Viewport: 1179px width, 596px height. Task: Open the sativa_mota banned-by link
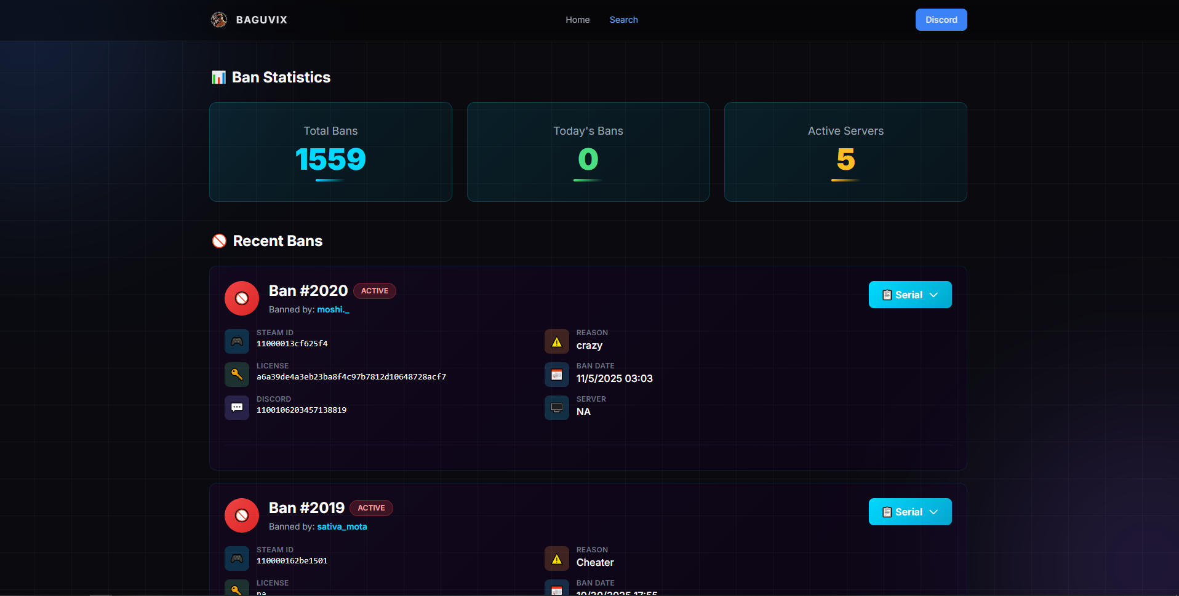[x=342, y=526]
